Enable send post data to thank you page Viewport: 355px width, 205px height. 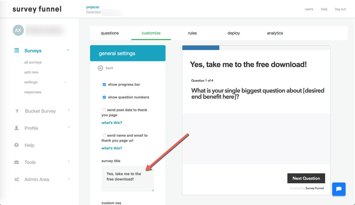pos(104,110)
